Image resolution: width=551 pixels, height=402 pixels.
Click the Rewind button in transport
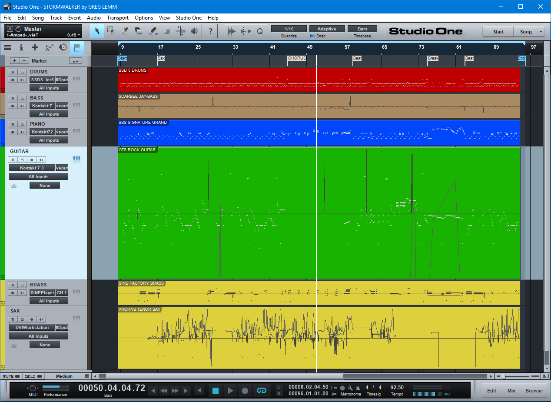click(164, 391)
